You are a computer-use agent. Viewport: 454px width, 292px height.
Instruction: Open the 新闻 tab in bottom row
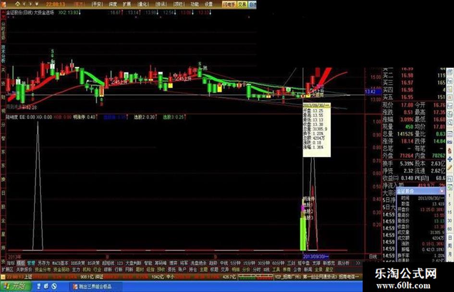click(x=308, y=270)
